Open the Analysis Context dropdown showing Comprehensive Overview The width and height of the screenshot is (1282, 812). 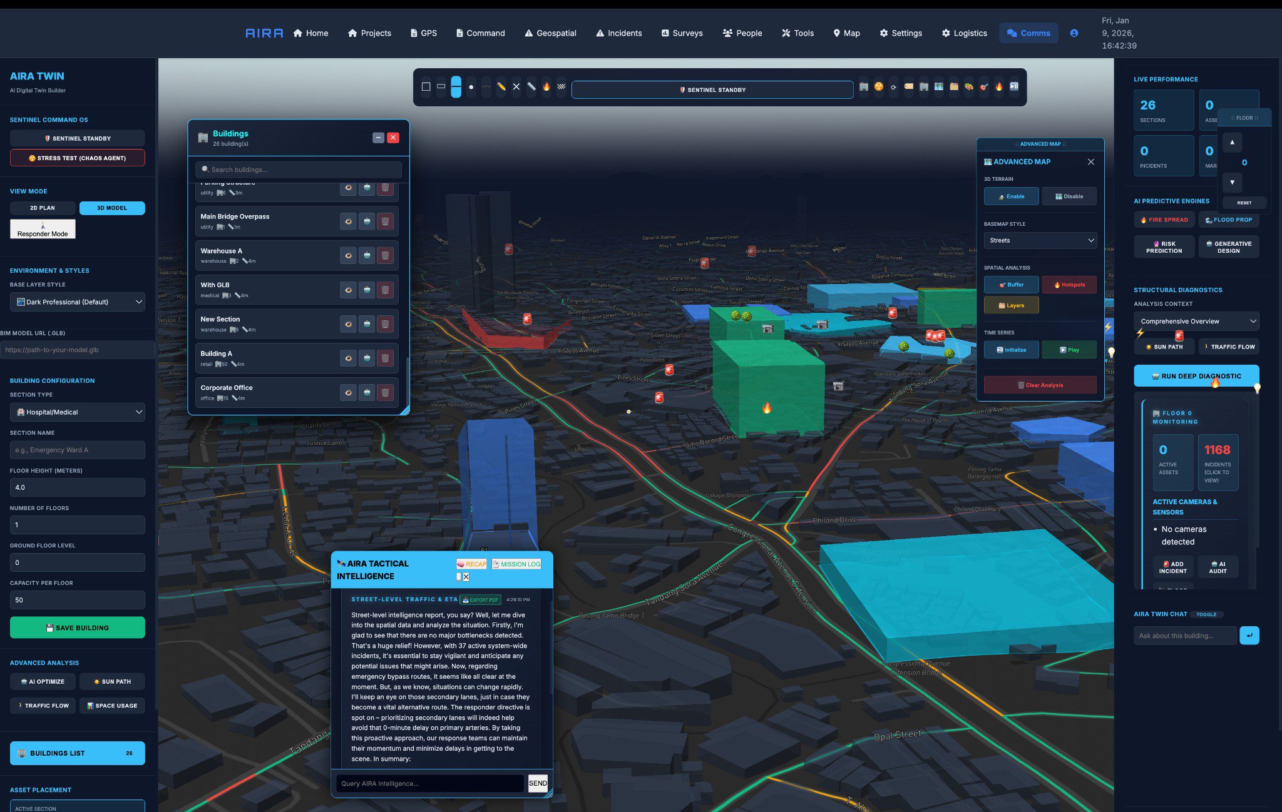1196,321
